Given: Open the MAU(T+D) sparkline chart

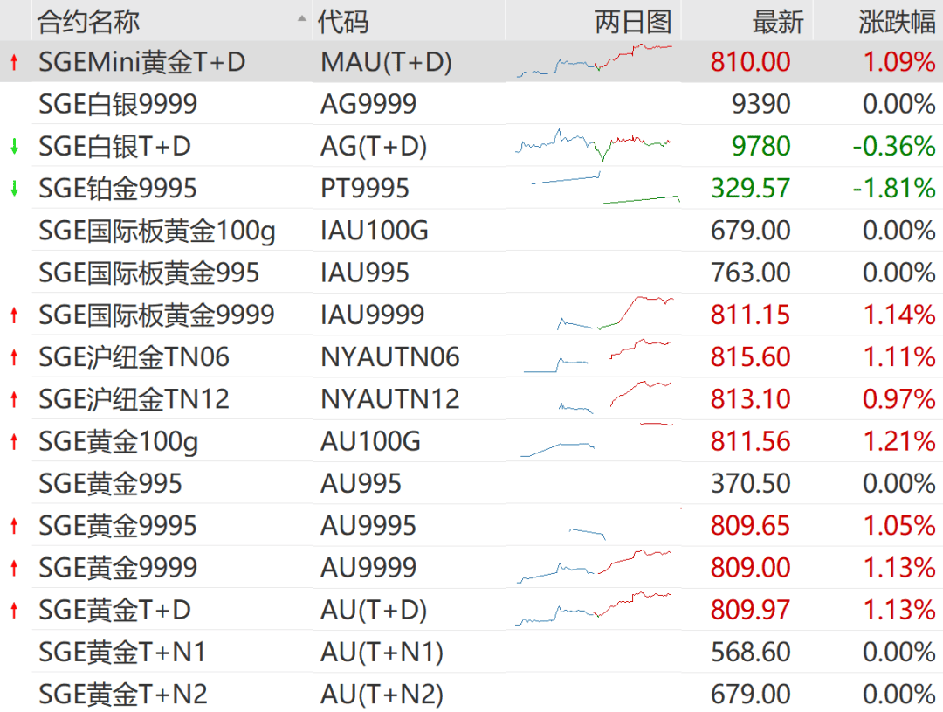Looking at the screenshot, I should [x=595, y=62].
